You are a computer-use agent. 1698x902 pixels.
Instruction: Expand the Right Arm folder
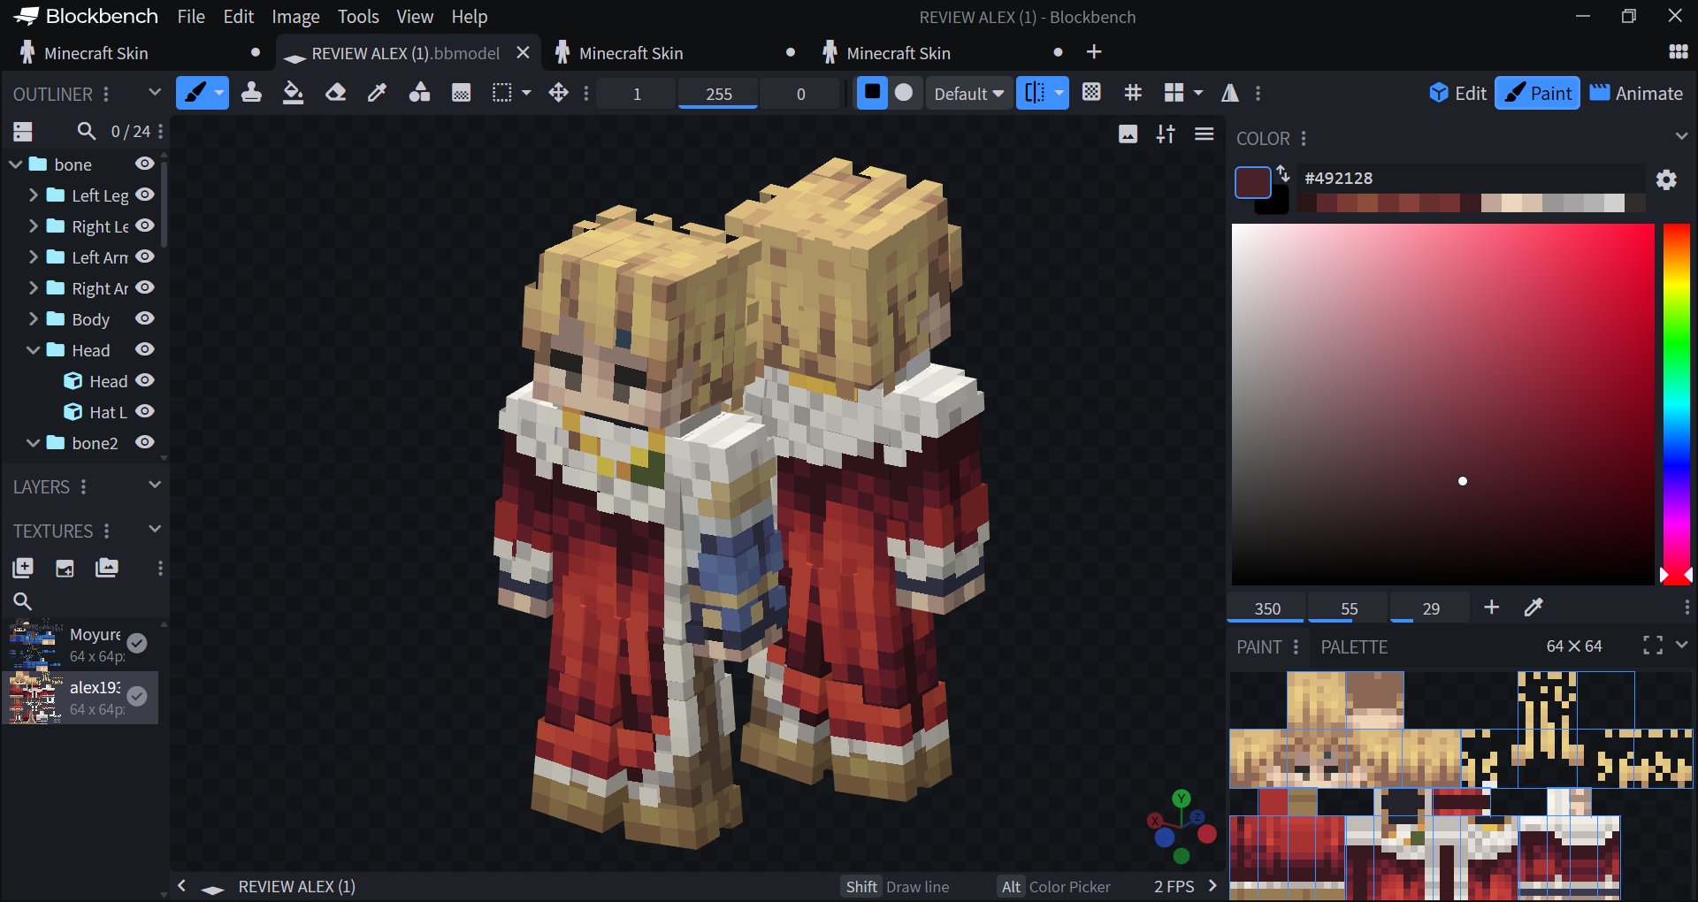(34, 288)
